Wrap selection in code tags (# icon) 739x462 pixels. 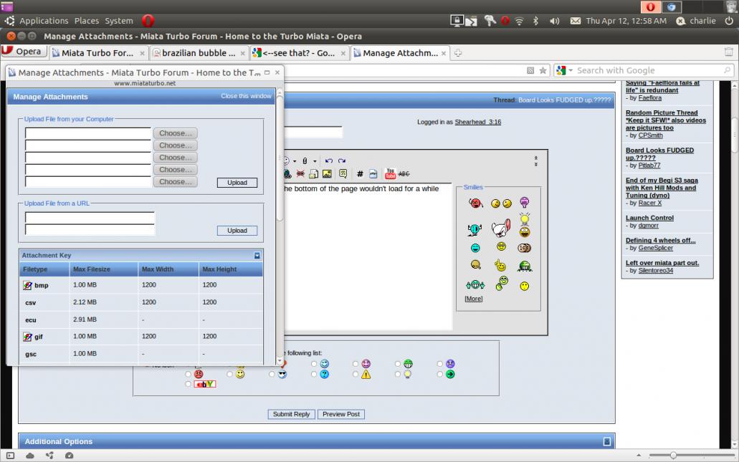click(x=360, y=174)
